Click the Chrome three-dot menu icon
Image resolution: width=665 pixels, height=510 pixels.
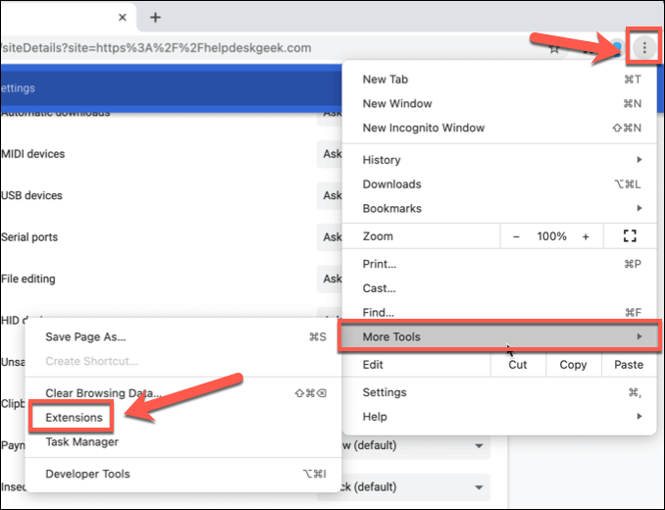coord(643,46)
